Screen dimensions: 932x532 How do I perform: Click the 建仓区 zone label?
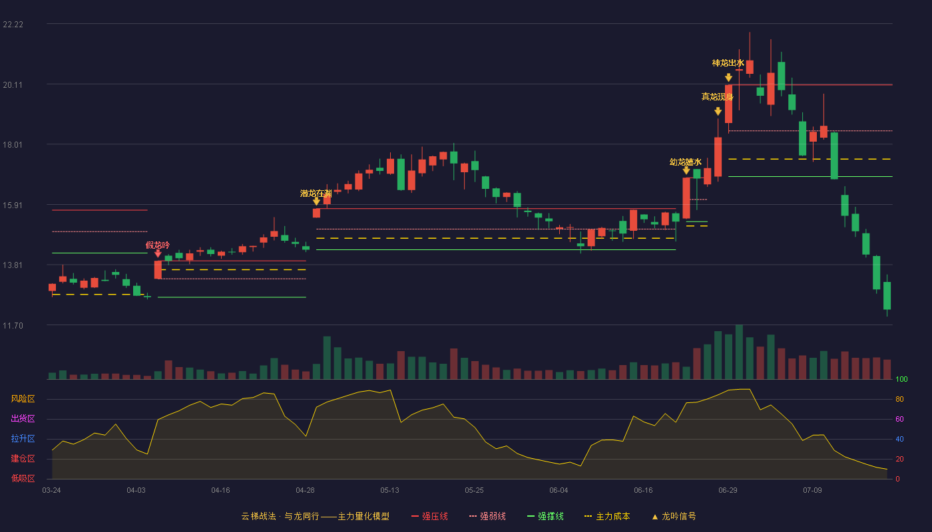coord(23,459)
